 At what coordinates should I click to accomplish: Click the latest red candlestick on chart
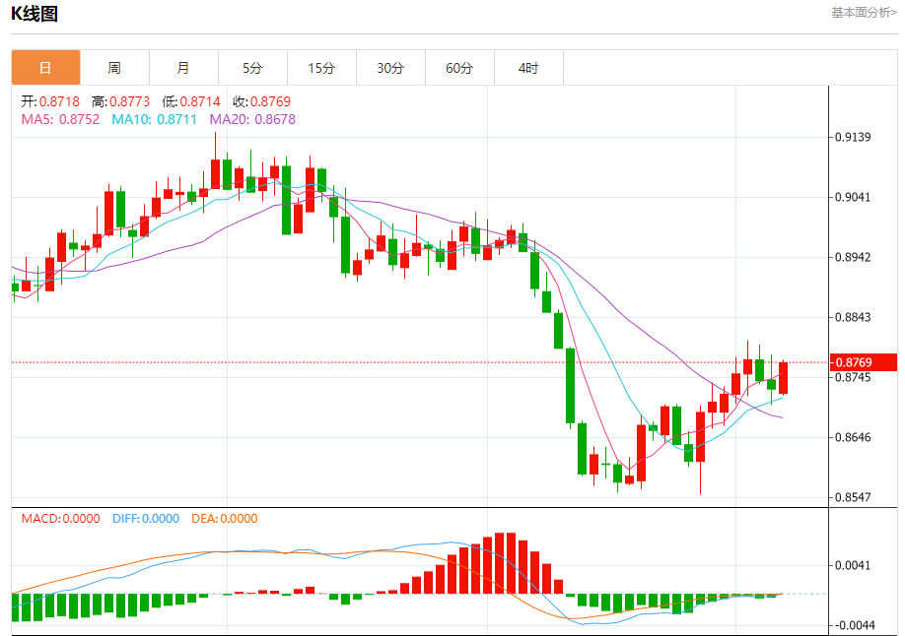(x=783, y=378)
